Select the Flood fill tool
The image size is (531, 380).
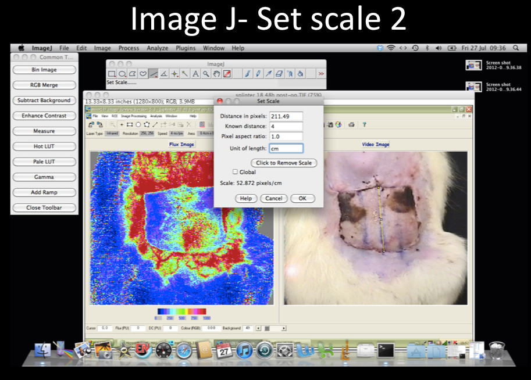point(300,74)
